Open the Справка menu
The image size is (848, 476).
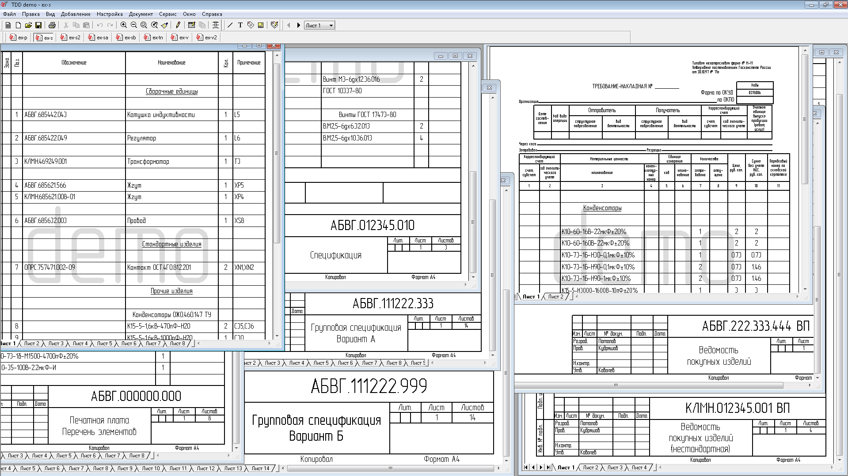[212, 14]
